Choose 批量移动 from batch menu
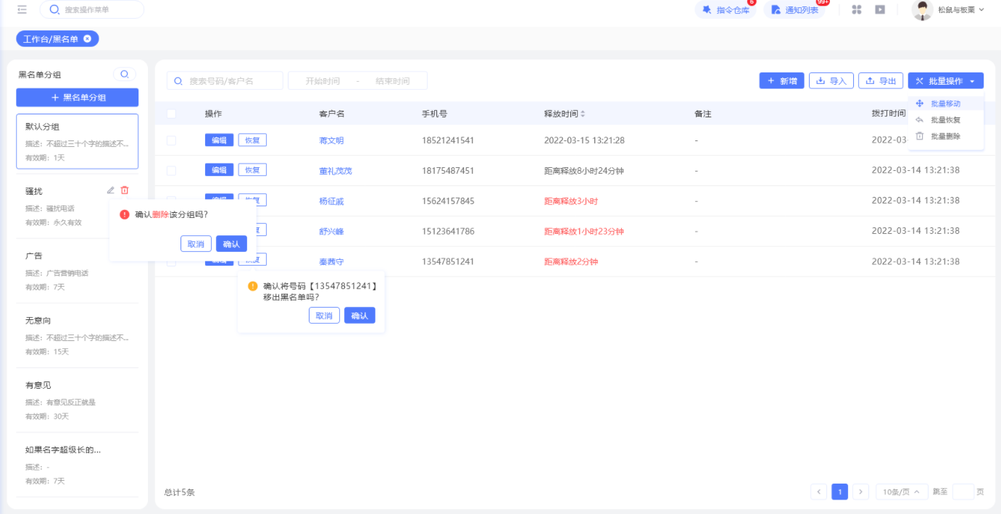The width and height of the screenshot is (1001, 514). click(945, 104)
